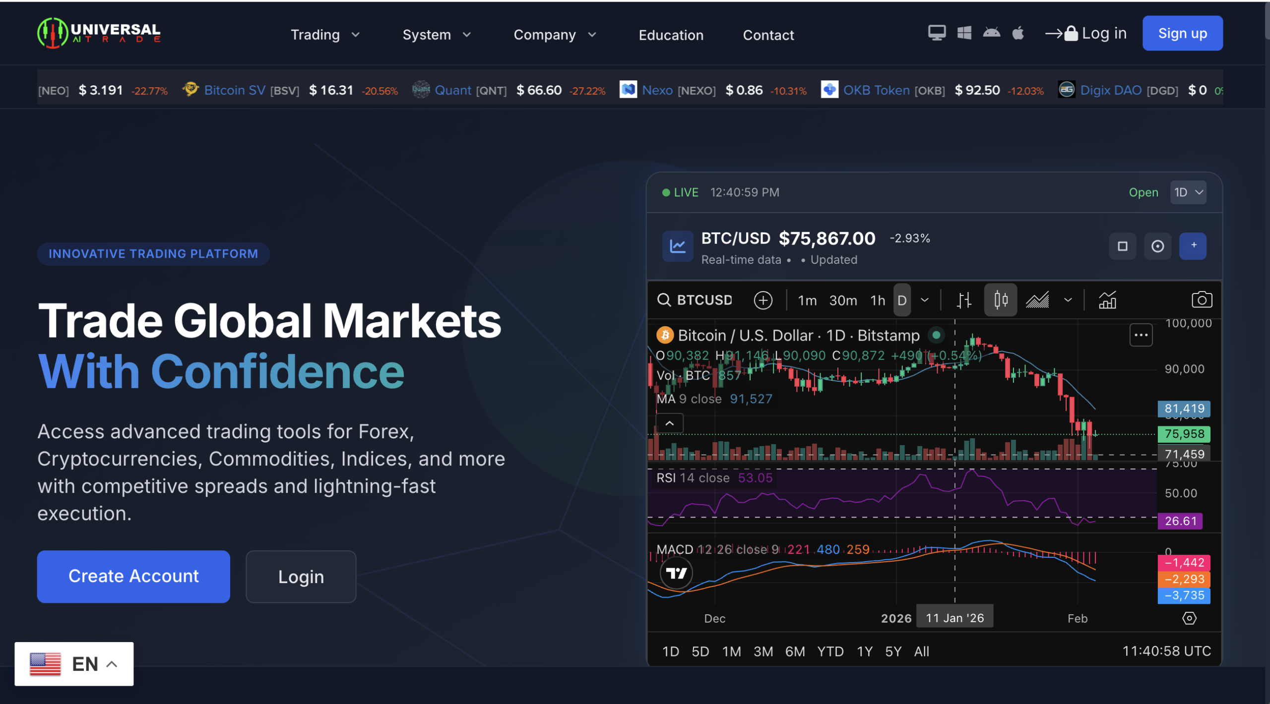Screen dimensions: 1270x704
Task: Click the Android platform icon
Action: pos(991,33)
